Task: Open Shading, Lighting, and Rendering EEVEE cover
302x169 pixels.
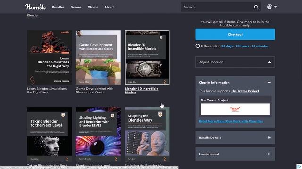Action: tap(98, 134)
